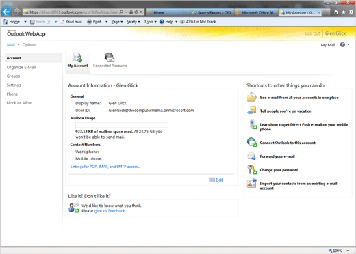The image size is (356, 254).
Task: Expand the dropdown next to help icon
Action: (348, 45)
